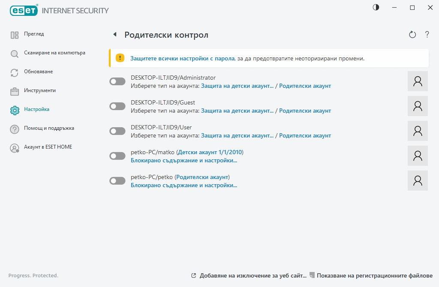This screenshot has width=439, height=287.
Task: Open the Акаунт в ESET HOME entry
Action: (47, 147)
